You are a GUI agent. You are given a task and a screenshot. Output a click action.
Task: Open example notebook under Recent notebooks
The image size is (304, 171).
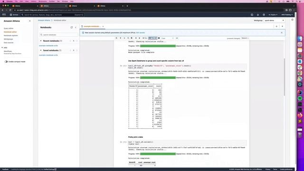(48, 46)
